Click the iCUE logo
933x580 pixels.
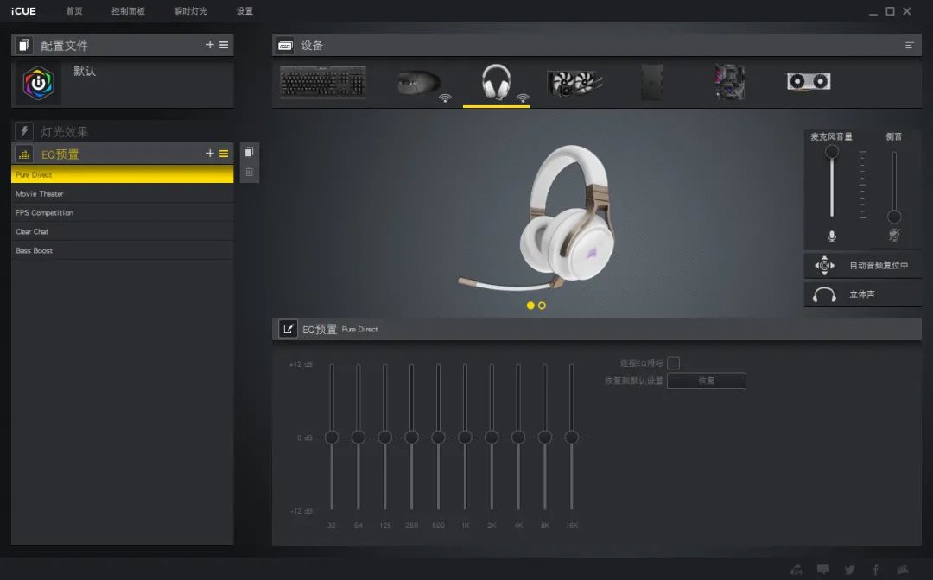click(x=23, y=10)
